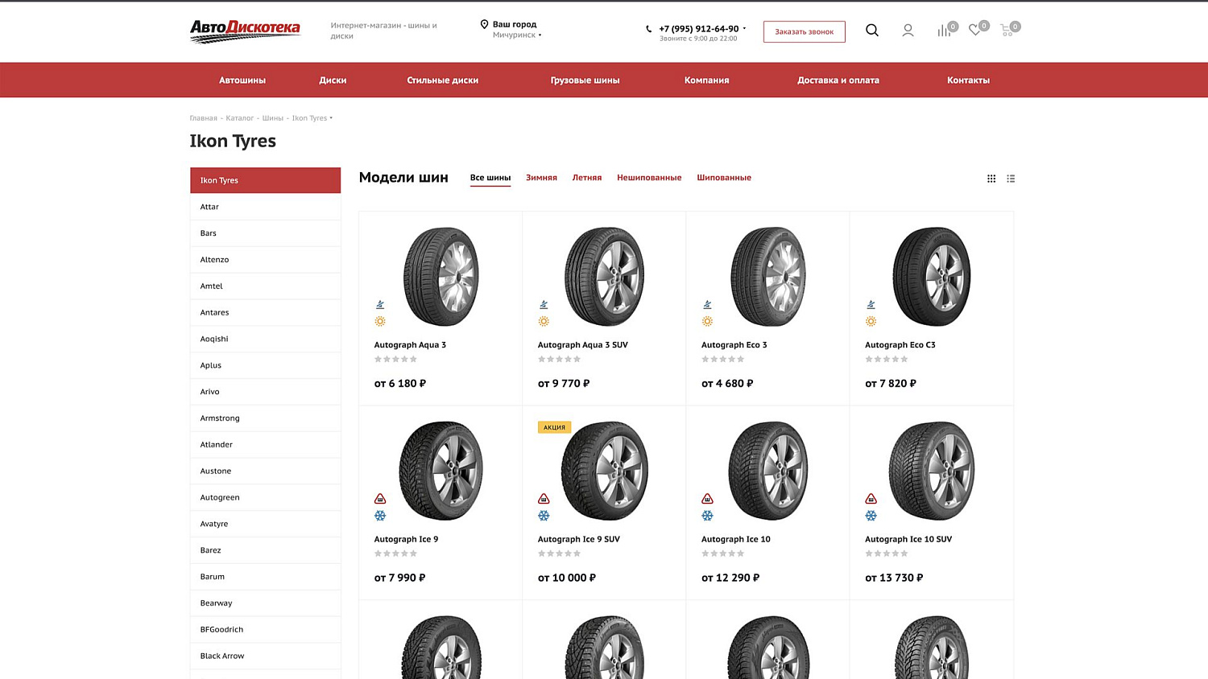The image size is (1208, 679).
Task: Rate Autograph Eco 3 with five stars
Action: [x=741, y=360]
